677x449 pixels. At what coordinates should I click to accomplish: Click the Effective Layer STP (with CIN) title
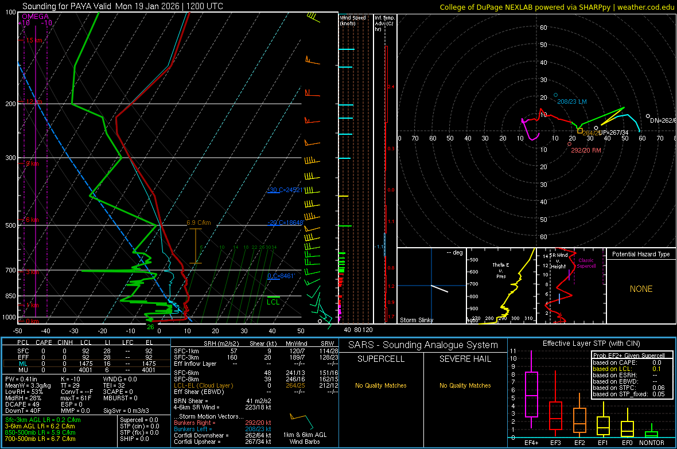click(x=591, y=343)
